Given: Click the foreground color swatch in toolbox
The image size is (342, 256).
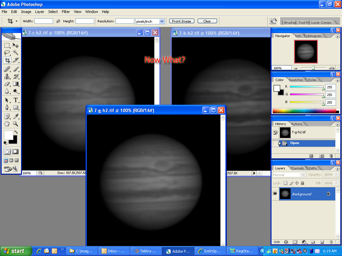Looking at the screenshot, I should tap(8, 135).
